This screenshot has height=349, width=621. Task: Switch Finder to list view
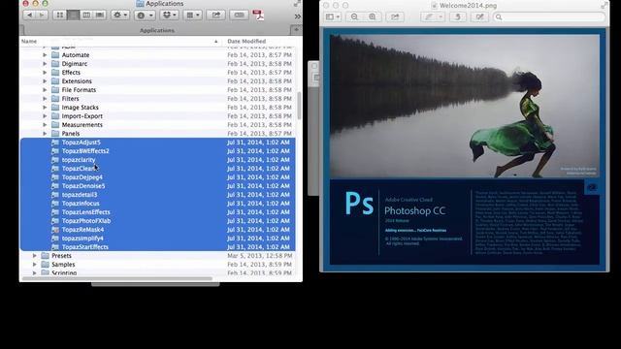73,16
